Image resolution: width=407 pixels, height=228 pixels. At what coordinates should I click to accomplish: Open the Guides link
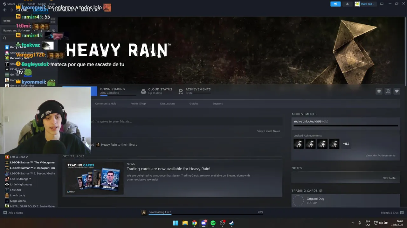click(194, 104)
